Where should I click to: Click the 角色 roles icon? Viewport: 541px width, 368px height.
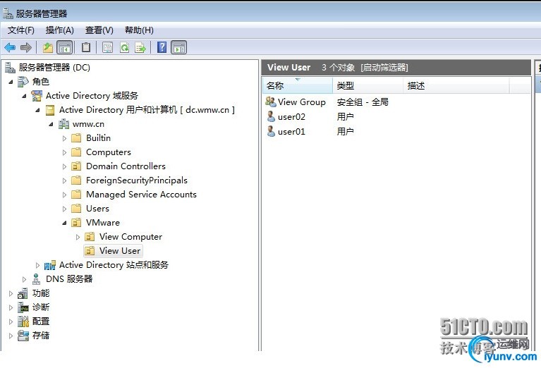tap(23, 81)
